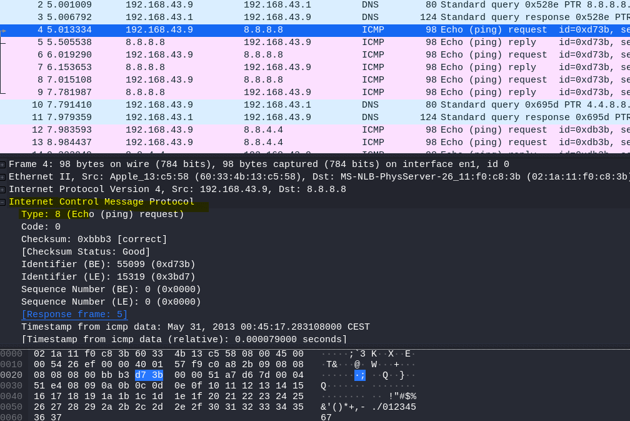Image resolution: width=630 pixels, height=421 pixels.
Task: Click hex byte 54 in offset row 0010
Action: point(56,364)
